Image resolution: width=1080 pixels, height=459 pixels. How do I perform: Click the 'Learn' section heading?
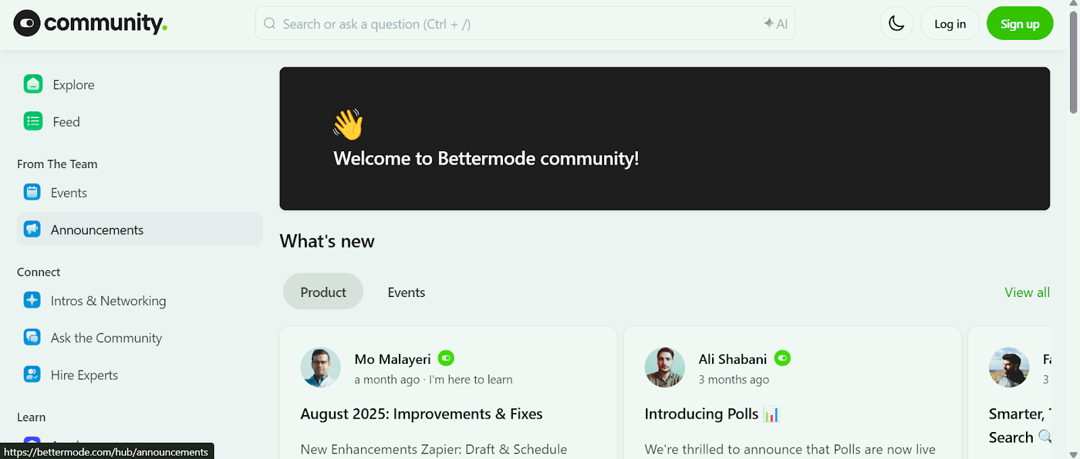(x=31, y=417)
